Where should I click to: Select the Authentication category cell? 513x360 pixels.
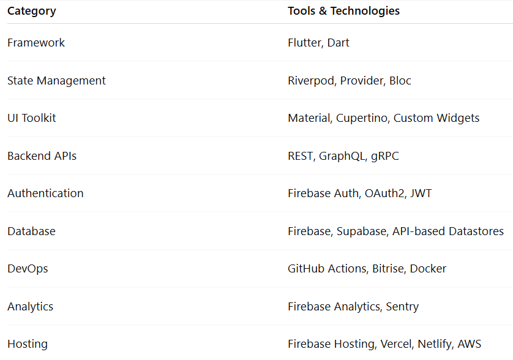45,193
